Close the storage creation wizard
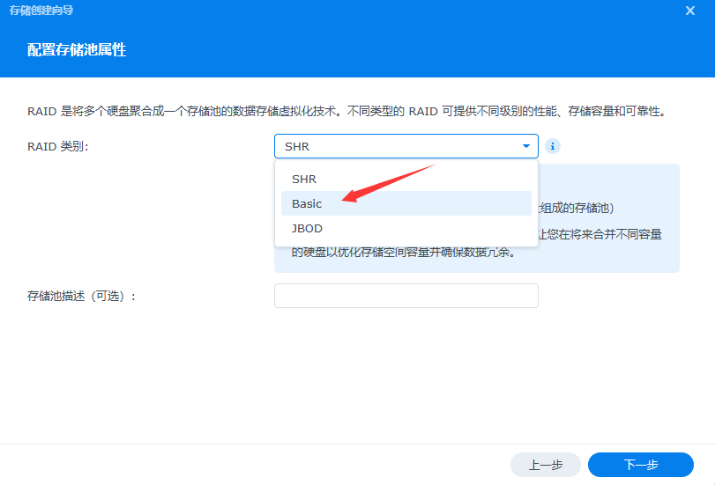The height and width of the screenshot is (485, 715). pos(690,11)
